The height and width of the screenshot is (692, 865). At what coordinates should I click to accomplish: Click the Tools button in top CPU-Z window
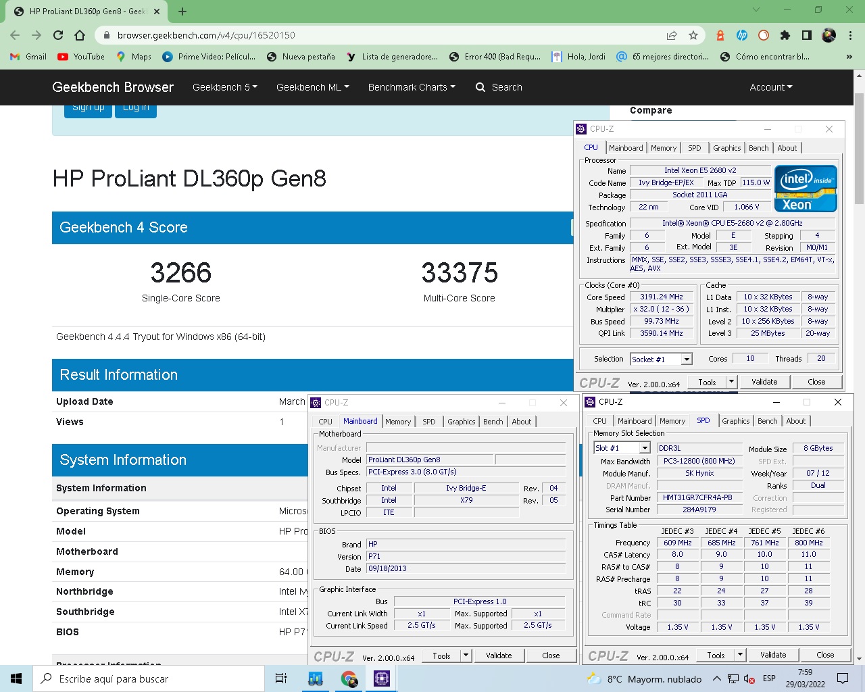pyautogui.click(x=707, y=382)
